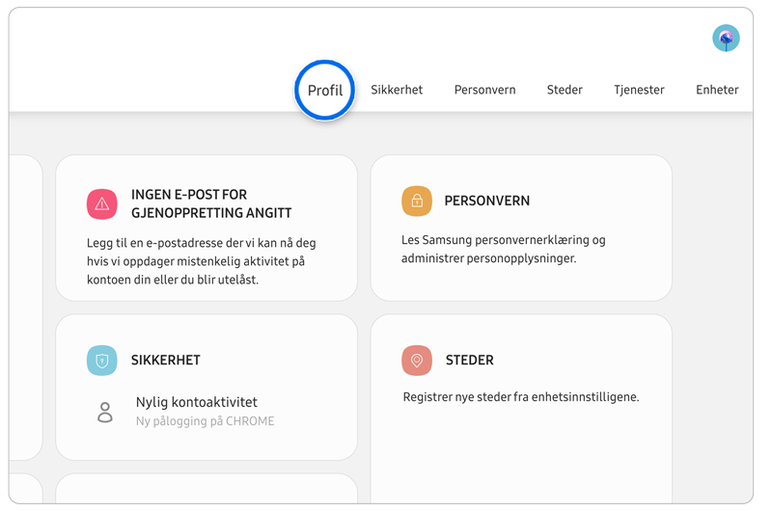Click the orange padlock Personvern icon

point(417,201)
